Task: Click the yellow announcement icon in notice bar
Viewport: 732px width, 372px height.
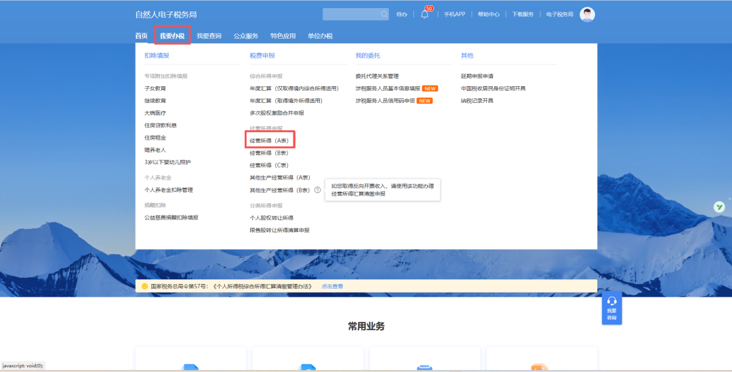Action: click(x=144, y=287)
